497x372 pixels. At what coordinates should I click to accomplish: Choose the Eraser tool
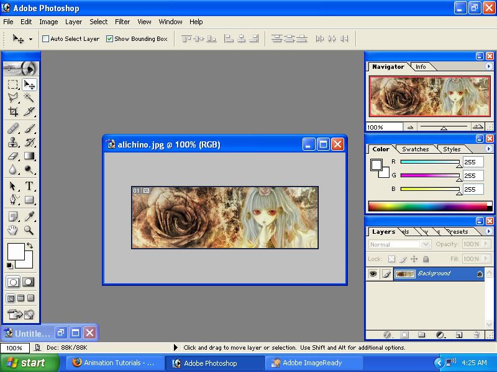click(12, 156)
